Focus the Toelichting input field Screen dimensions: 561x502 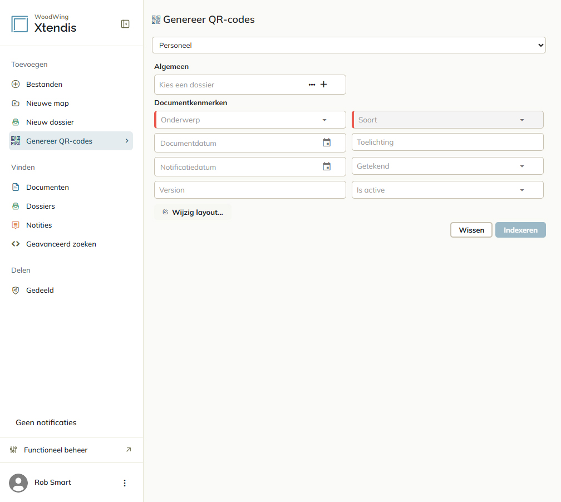pyautogui.click(x=447, y=142)
